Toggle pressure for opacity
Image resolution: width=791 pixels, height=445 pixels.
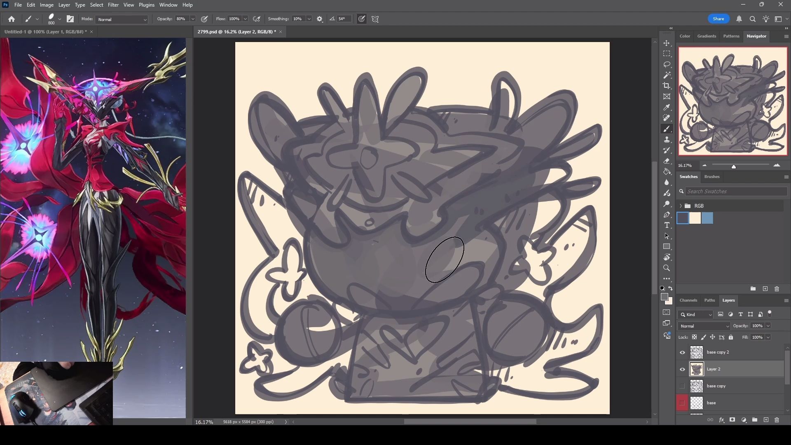click(204, 19)
